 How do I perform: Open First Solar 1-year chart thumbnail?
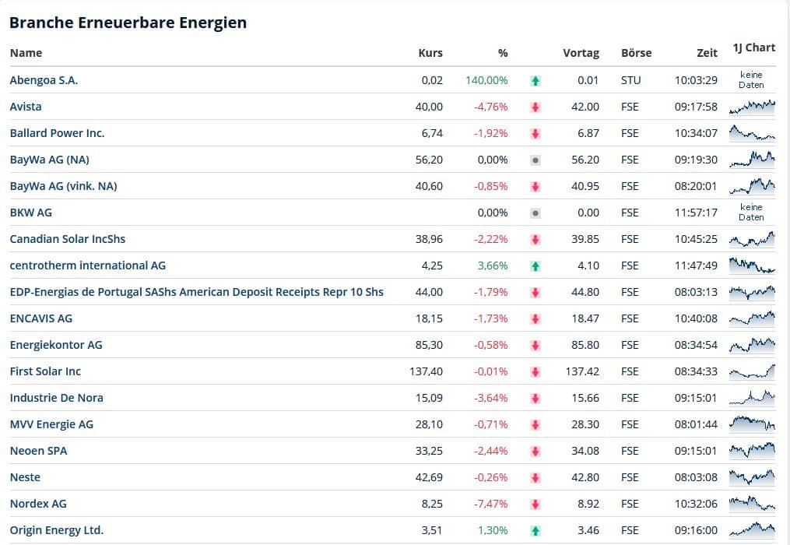point(752,371)
